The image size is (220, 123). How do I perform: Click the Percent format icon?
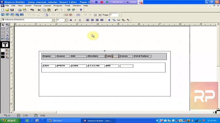114,20
